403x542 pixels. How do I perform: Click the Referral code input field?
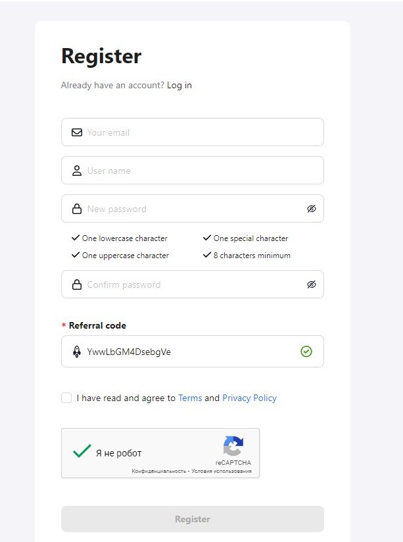coord(191,352)
